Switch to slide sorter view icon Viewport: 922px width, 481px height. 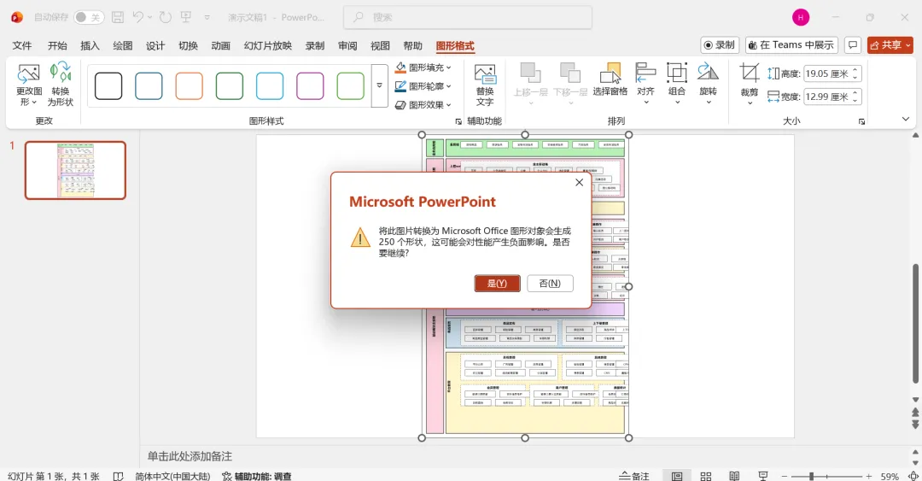click(x=706, y=476)
